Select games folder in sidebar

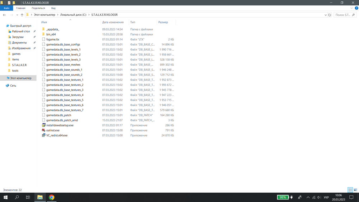coord(16,54)
